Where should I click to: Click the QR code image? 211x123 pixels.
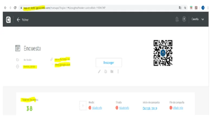163,53
